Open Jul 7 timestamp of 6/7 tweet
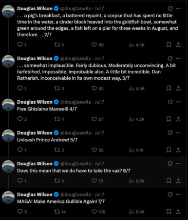Screen dimensions: 188x220 (99, 164)
